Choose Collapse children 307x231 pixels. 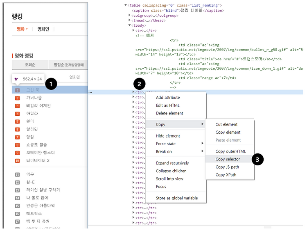(x=171, y=171)
